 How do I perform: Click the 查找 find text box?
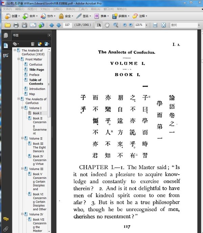tap(184, 25)
